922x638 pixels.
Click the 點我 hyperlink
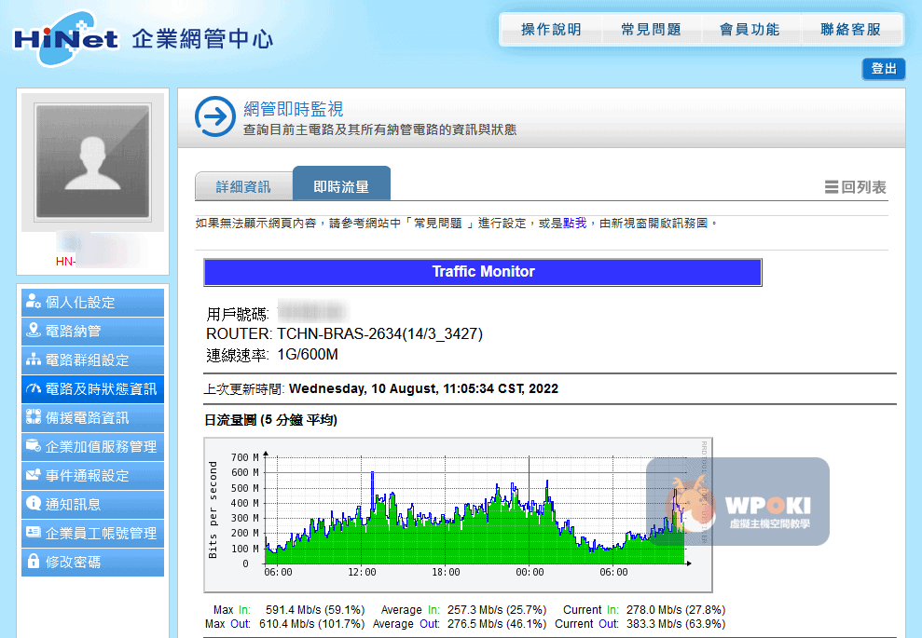click(x=574, y=224)
